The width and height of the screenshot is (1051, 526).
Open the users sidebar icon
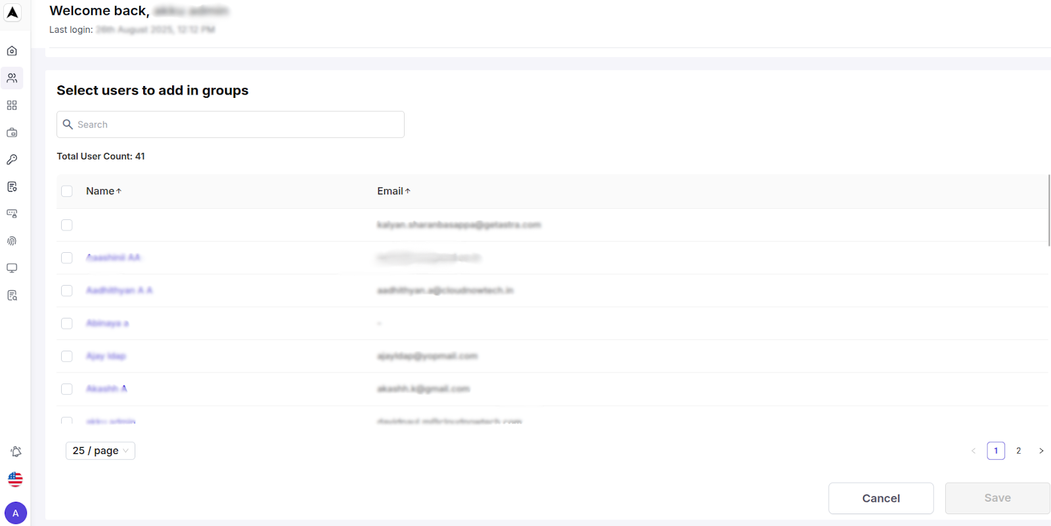tap(12, 78)
